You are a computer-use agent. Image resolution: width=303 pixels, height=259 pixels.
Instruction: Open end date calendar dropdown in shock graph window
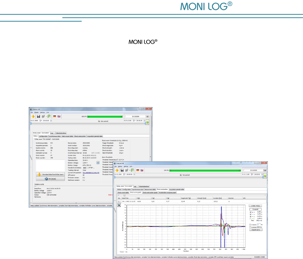click(x=252, y=174)
